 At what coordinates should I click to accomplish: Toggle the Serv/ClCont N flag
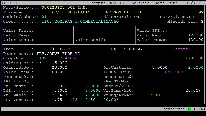pos(194,17)
